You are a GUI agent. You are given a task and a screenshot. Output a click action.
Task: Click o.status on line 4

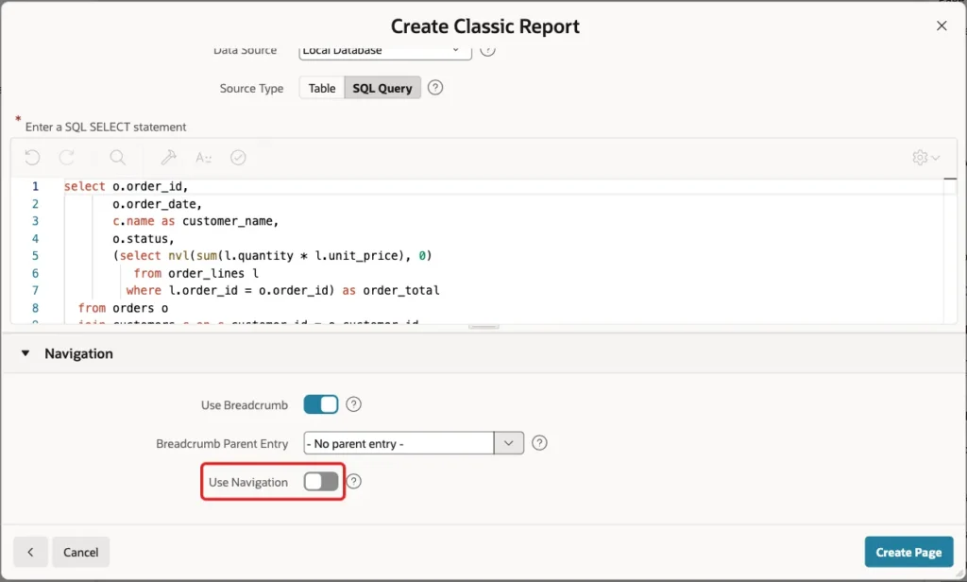[144, 238]
